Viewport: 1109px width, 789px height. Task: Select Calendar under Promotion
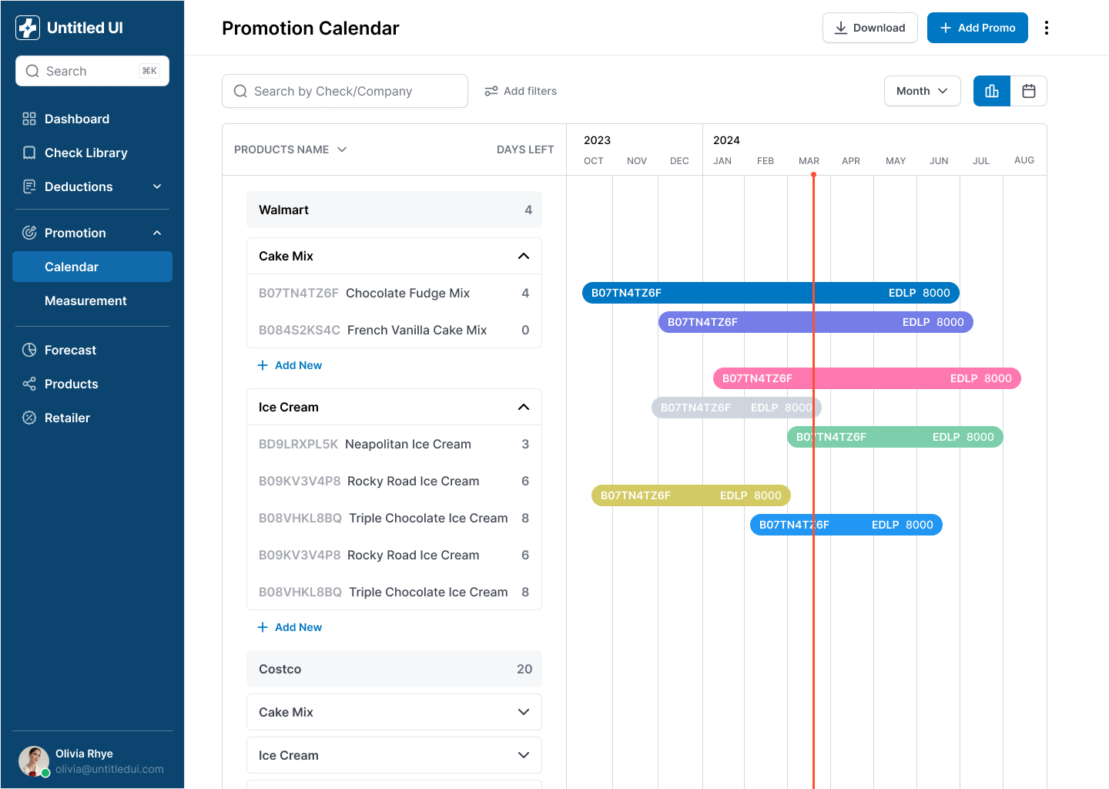(92, 267)
